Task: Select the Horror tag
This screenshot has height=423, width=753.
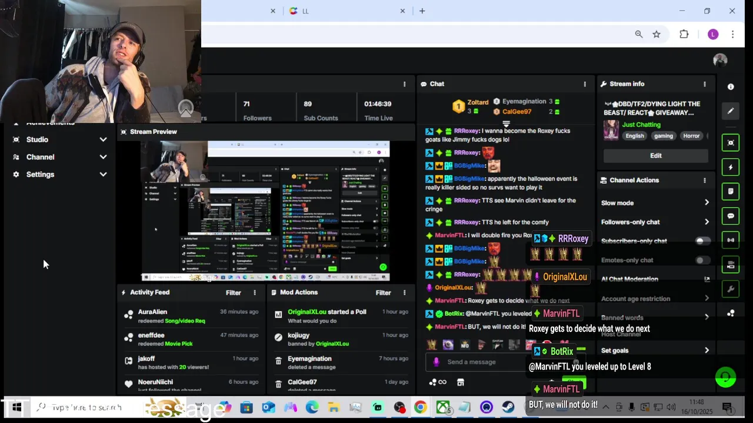Action: (x=691, y=136)
